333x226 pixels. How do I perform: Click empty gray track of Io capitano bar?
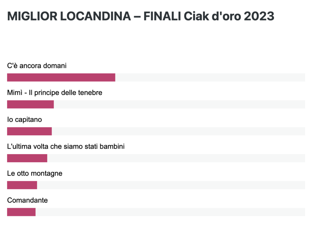click(x=179, y=131)
